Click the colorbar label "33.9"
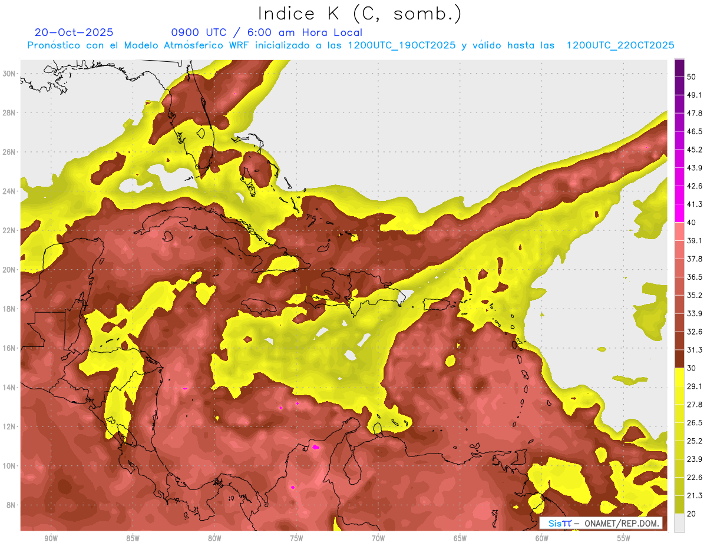 tap(695, 313)
